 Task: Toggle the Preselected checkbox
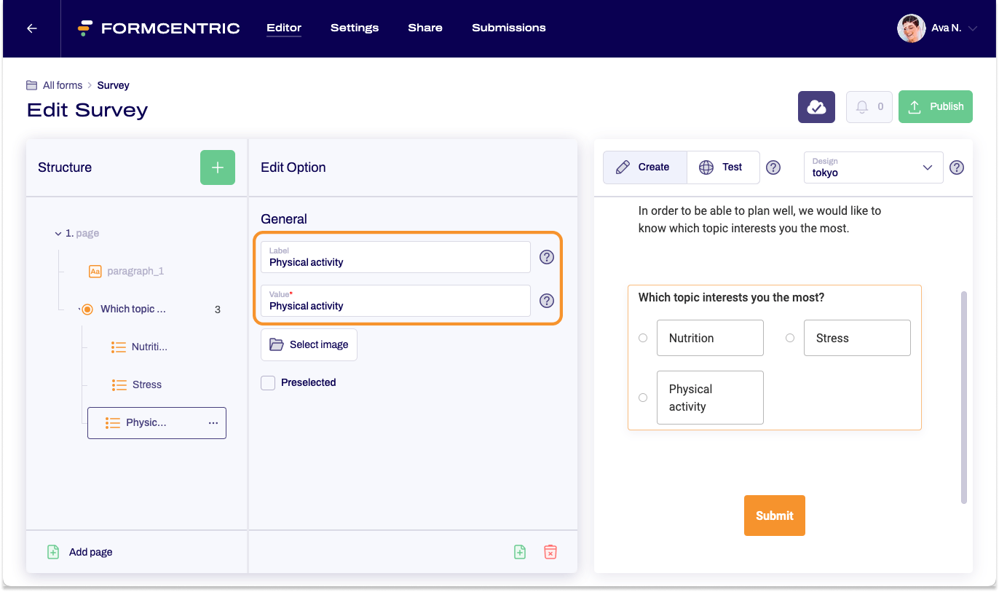(x=268, y=383)
